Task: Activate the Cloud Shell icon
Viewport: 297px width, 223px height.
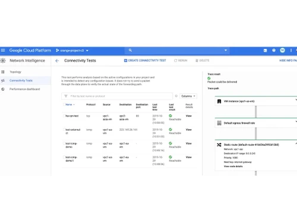Action: tap(265, 51)
